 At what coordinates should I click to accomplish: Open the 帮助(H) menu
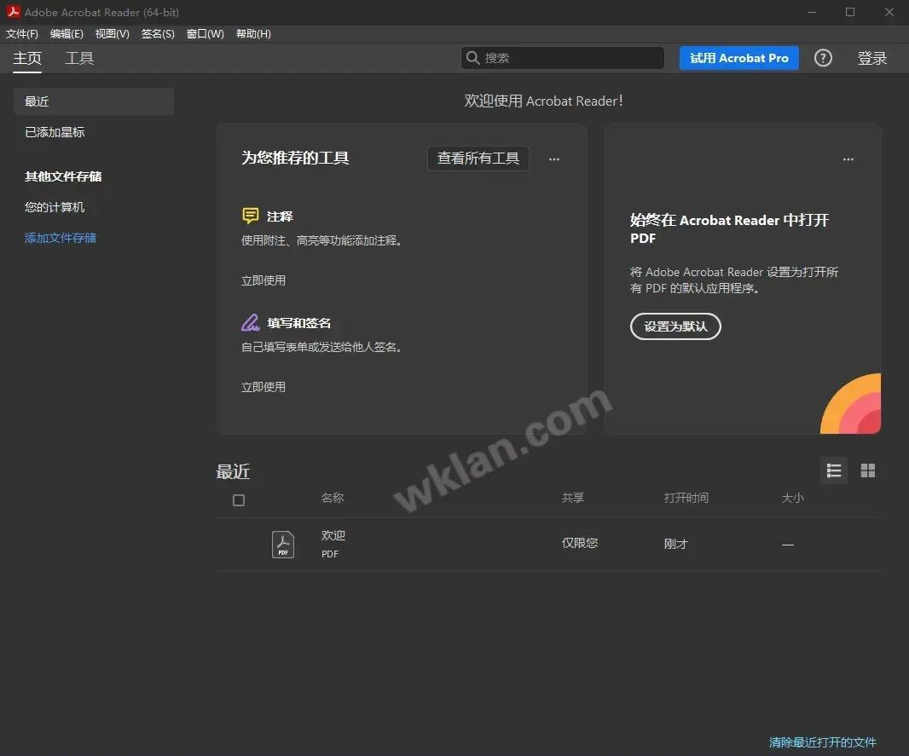(253, 34)
